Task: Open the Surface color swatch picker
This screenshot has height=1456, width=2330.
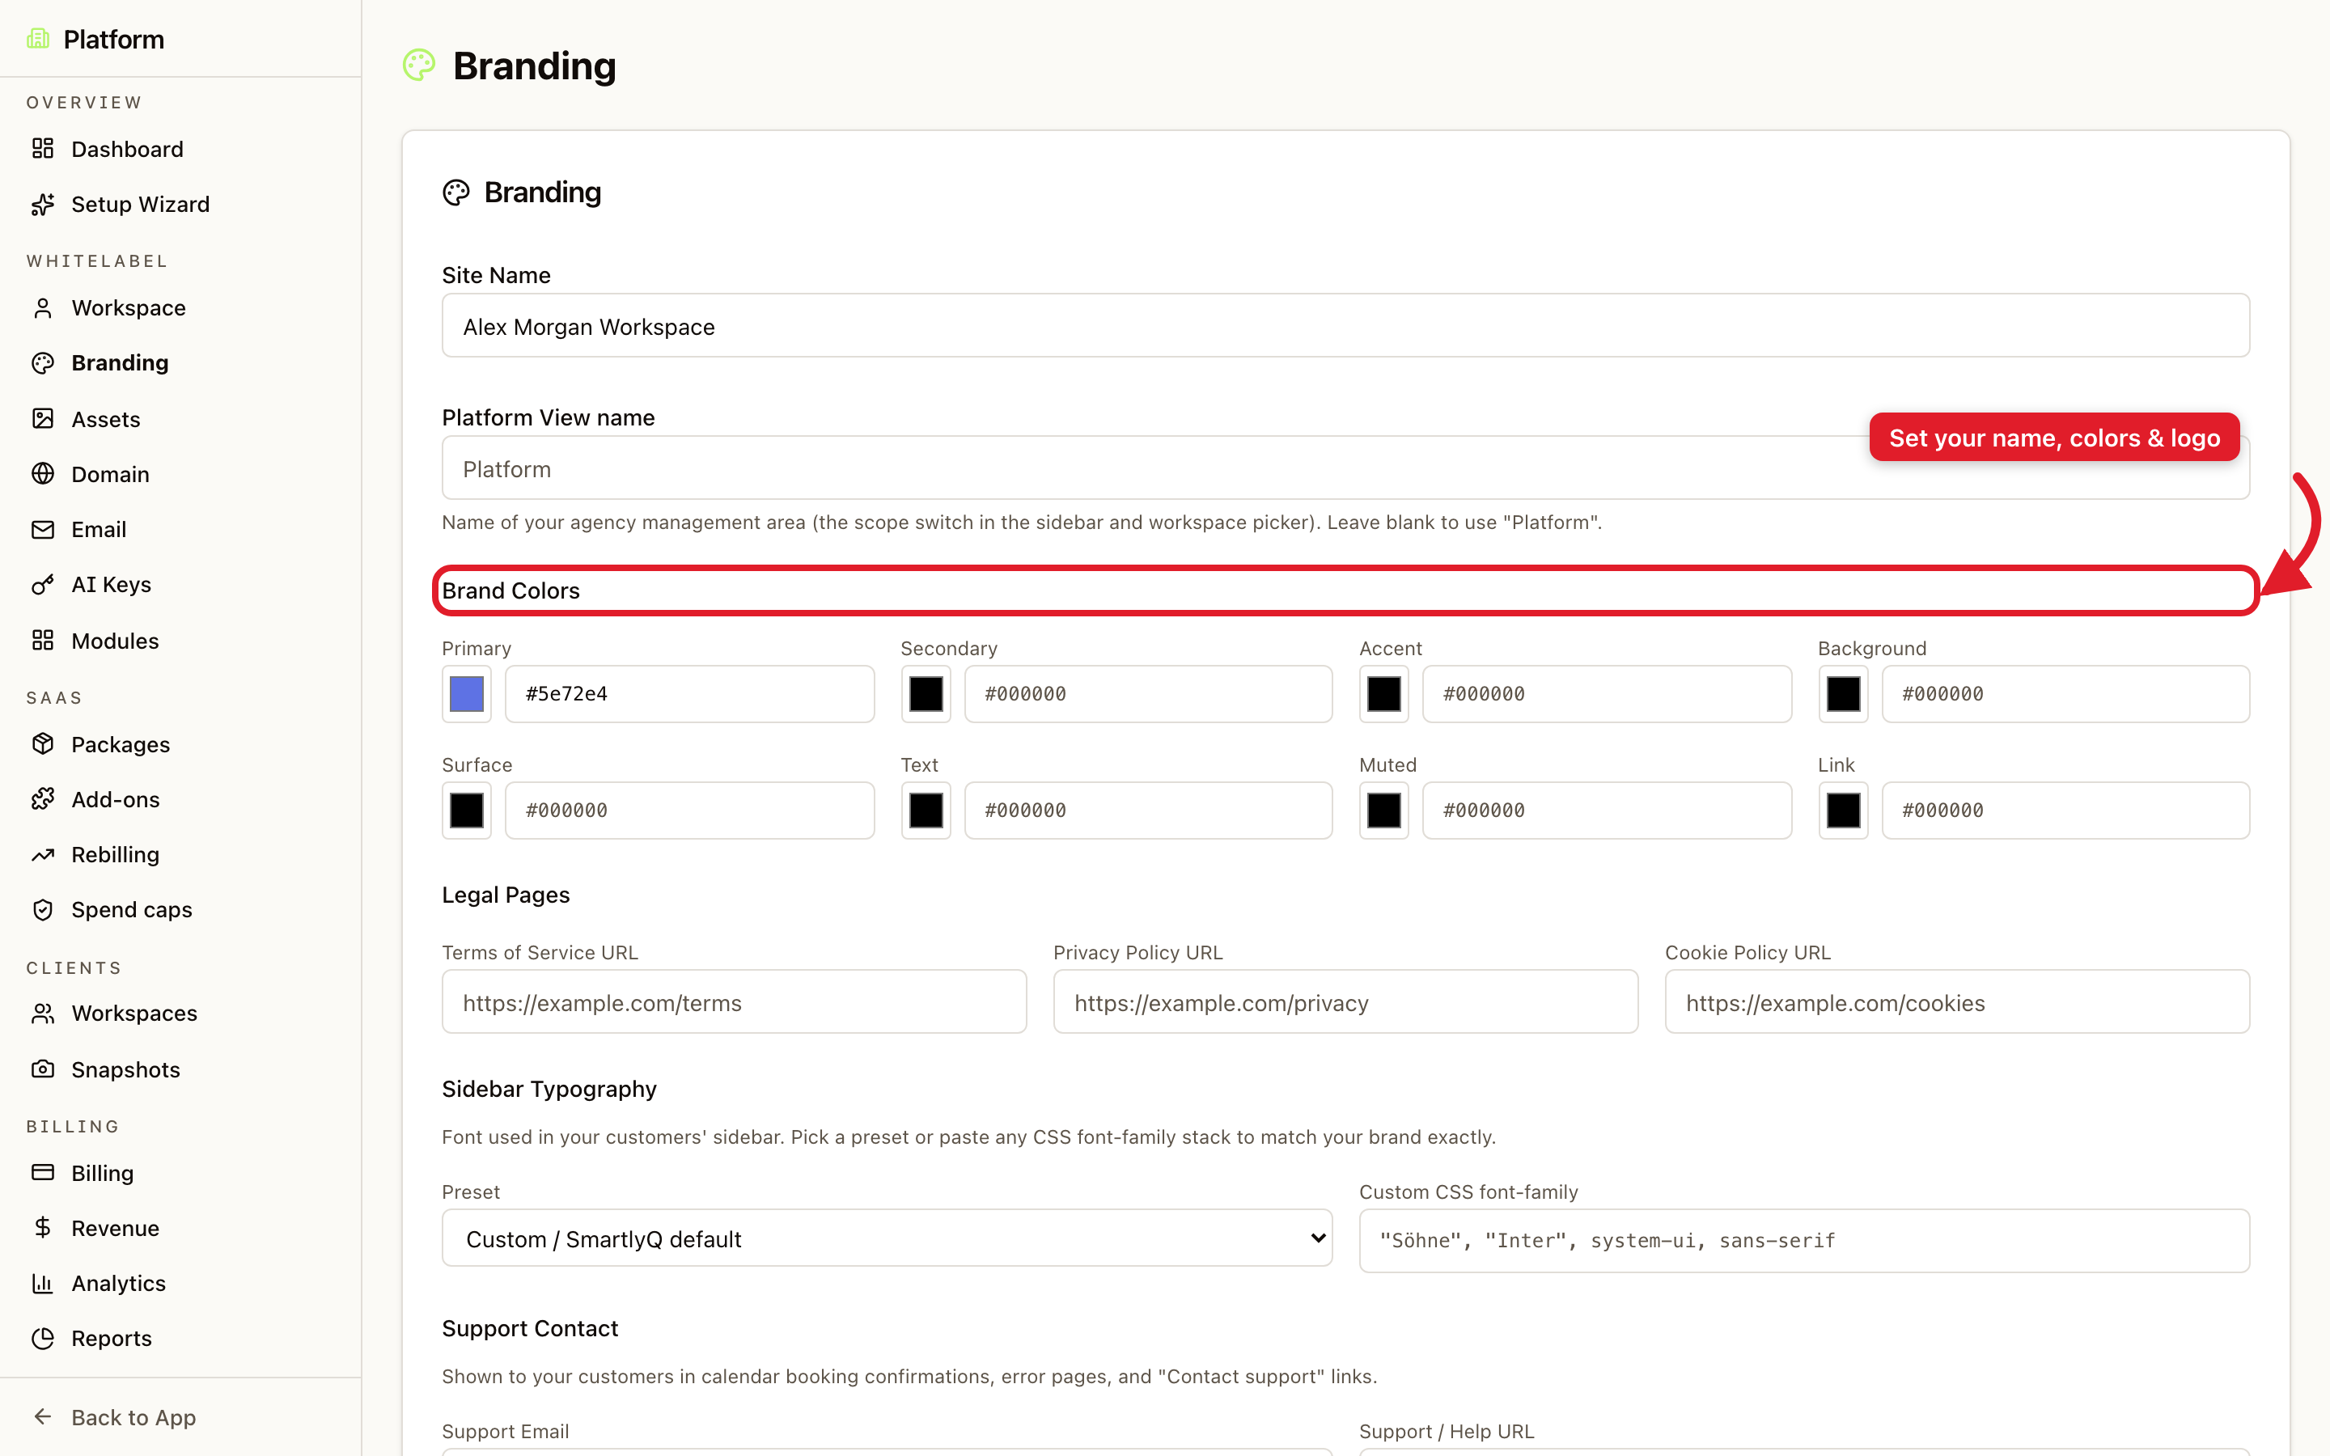Action: 467,810
